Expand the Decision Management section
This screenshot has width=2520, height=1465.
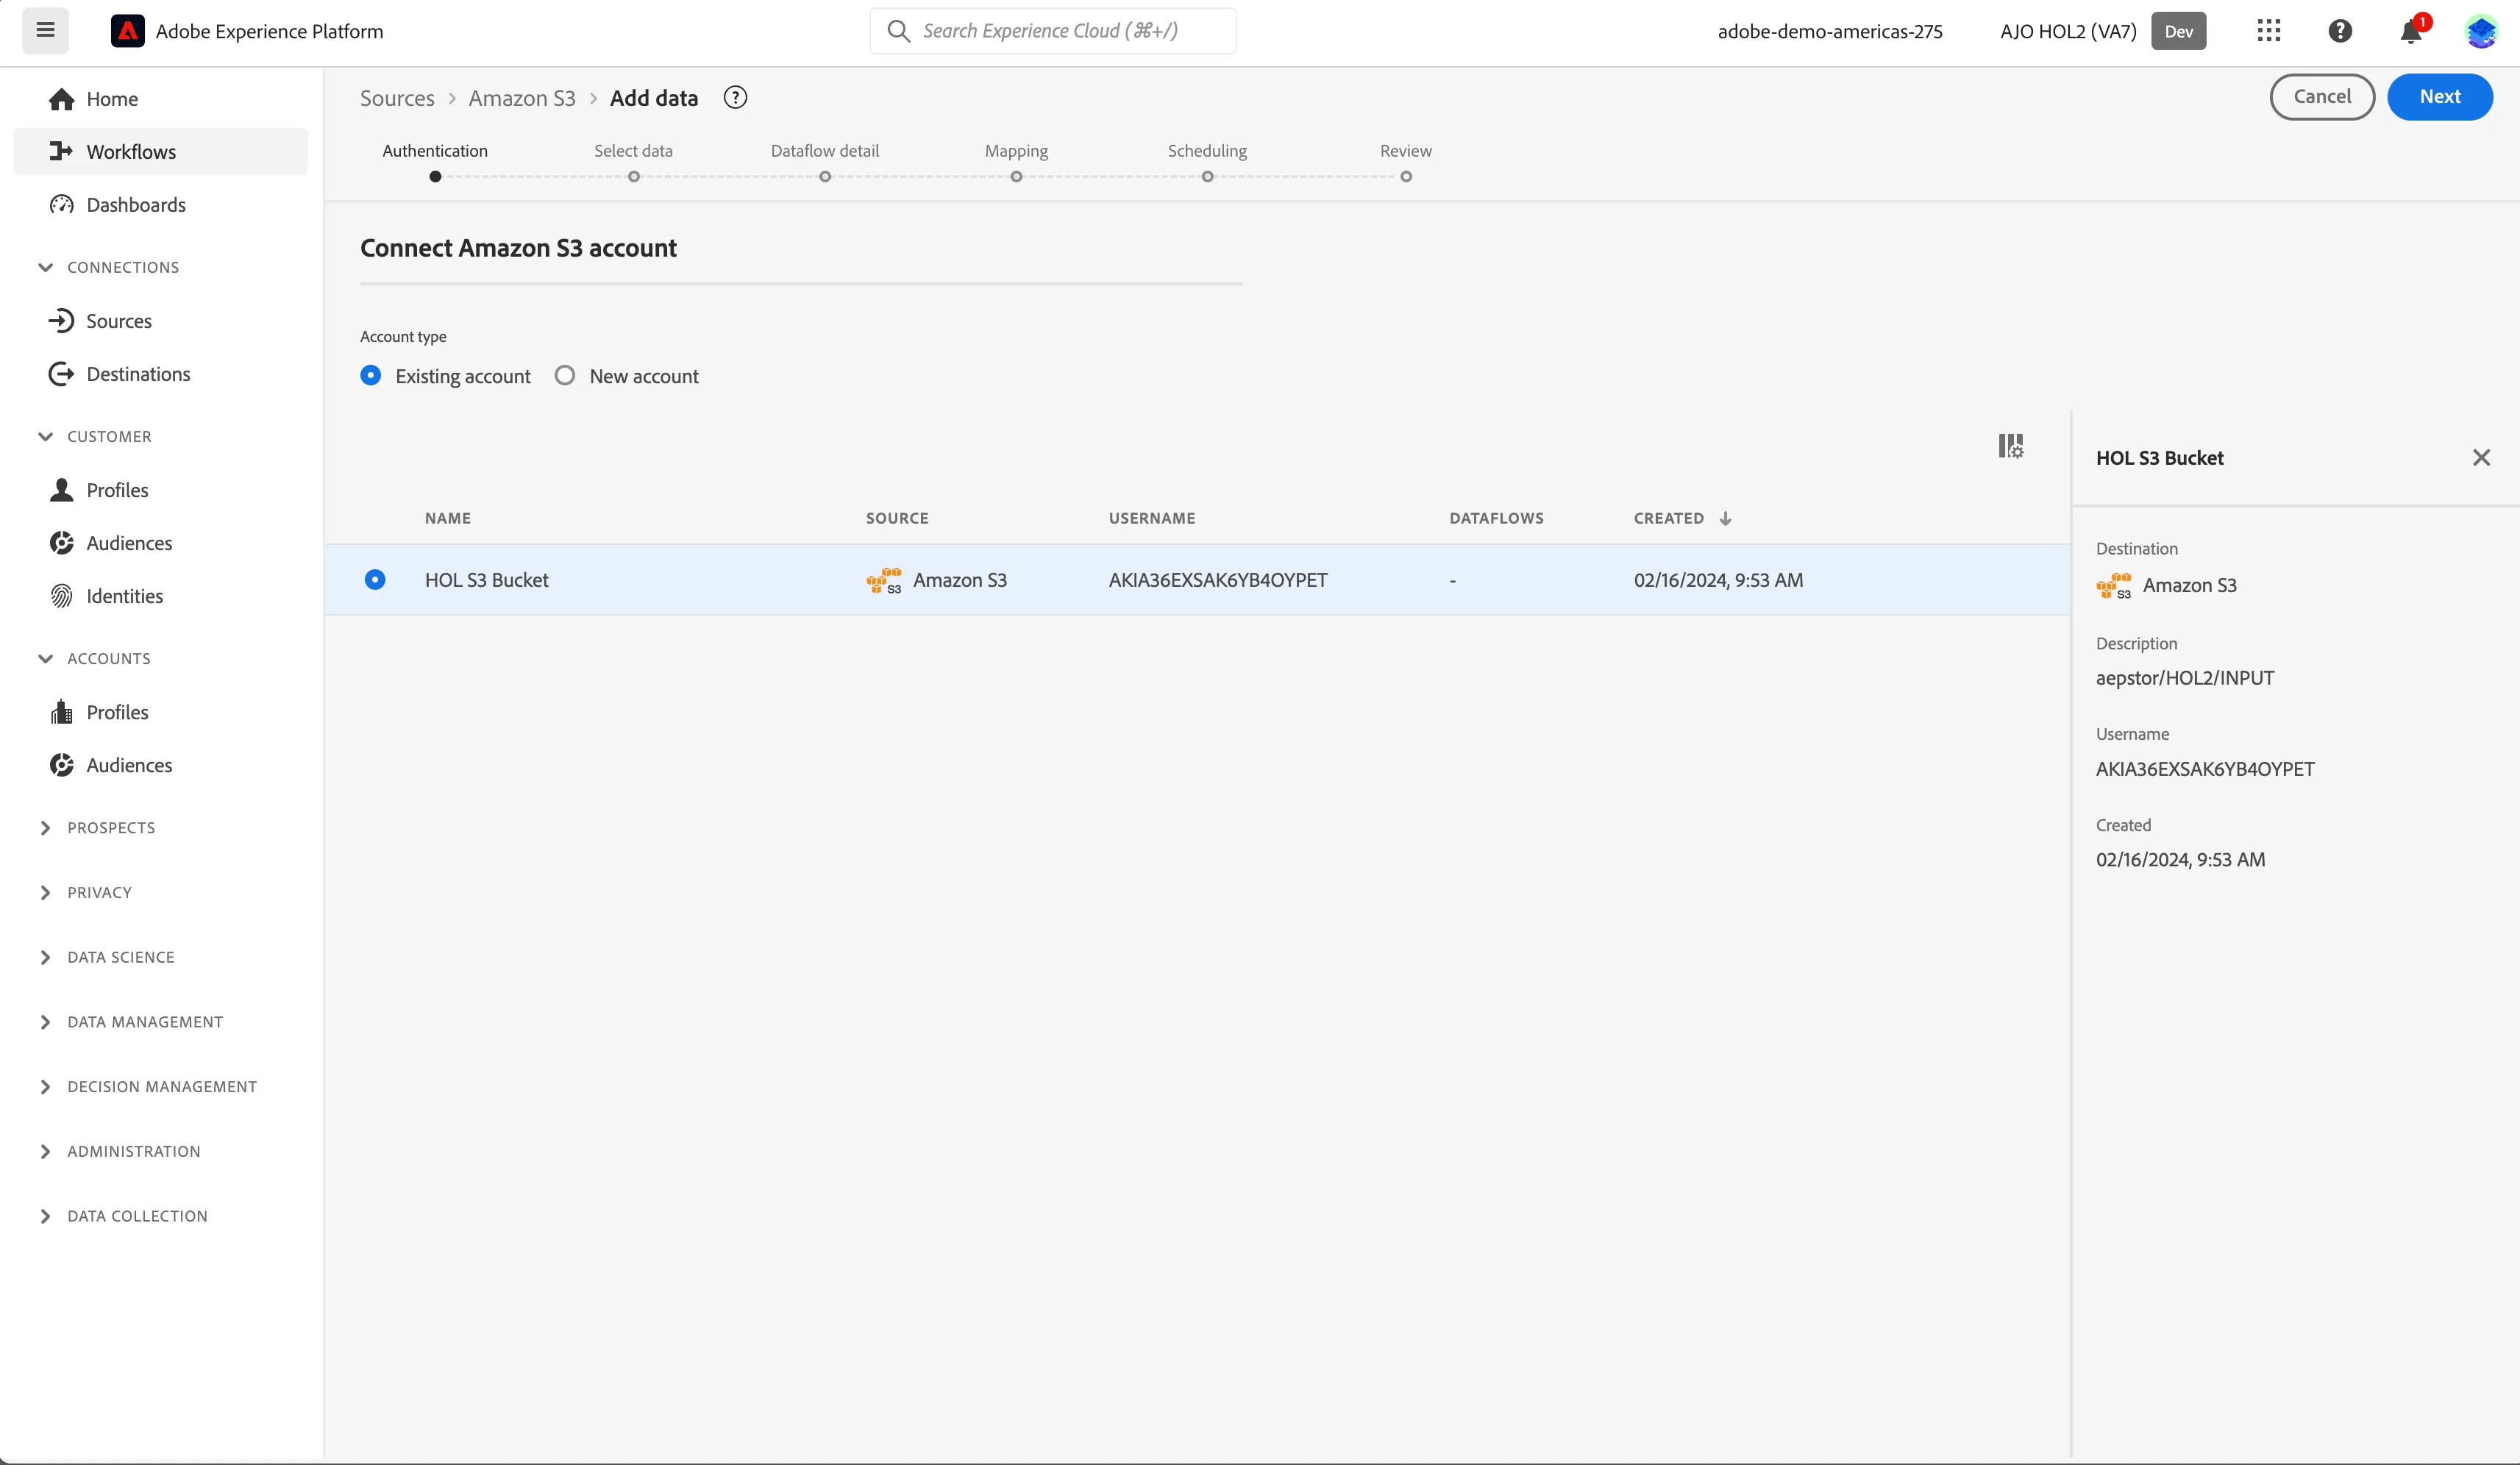pyautogui.click(x=45, y=1087)
